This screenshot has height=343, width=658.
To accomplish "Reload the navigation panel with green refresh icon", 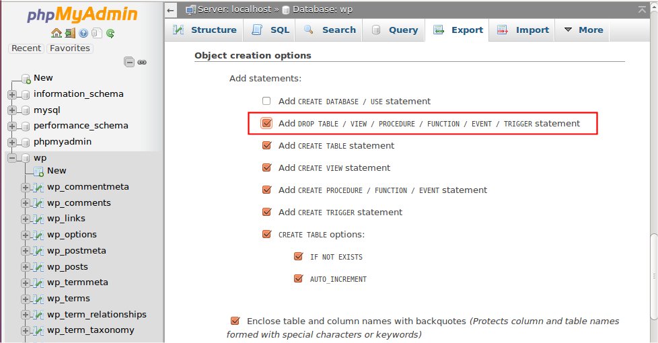I will 110,33.
